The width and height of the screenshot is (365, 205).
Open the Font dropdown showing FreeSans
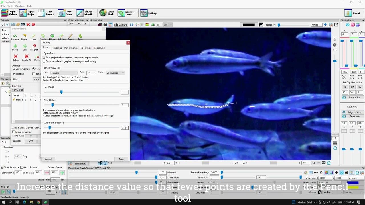click(64, 73)
